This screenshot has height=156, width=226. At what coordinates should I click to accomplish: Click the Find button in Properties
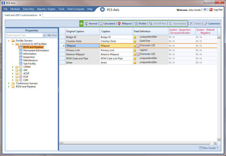[52, 35]
